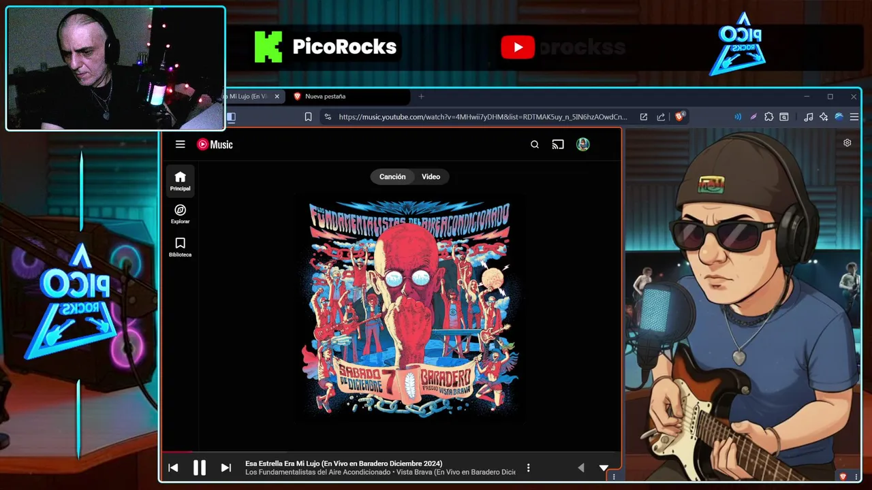Click the YouTube logo in stream overlay
This screenshot has height=490, width=872.
(x=518, y=47)
